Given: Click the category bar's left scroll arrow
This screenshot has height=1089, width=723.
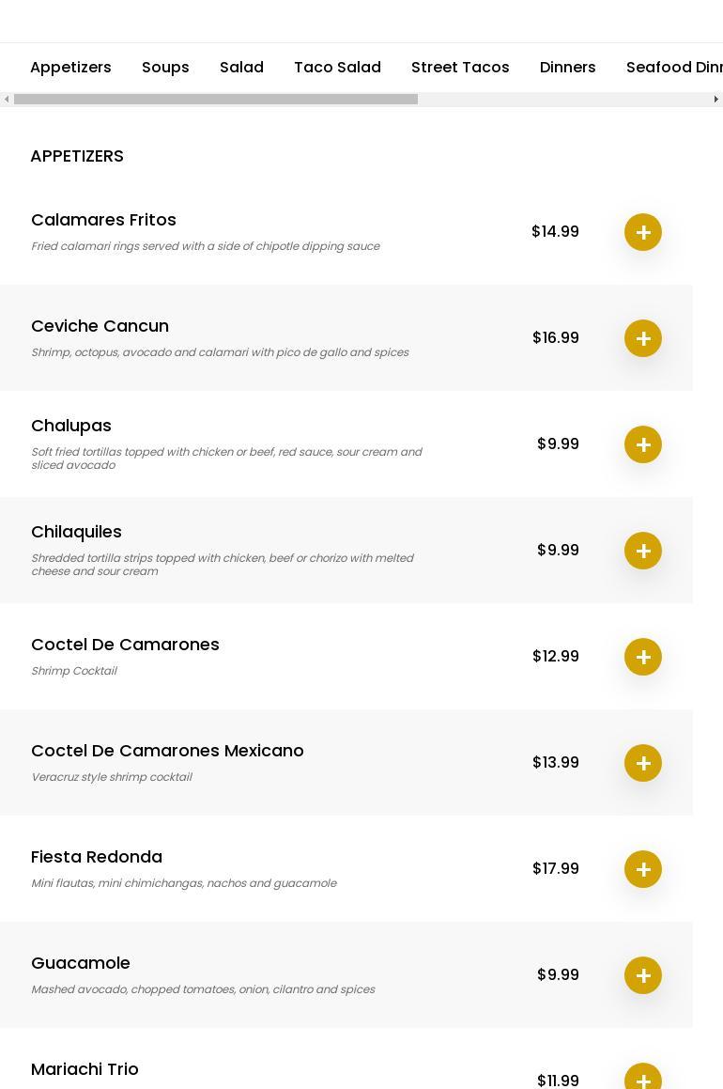Looking at the screenshot, I should [7, 100].
